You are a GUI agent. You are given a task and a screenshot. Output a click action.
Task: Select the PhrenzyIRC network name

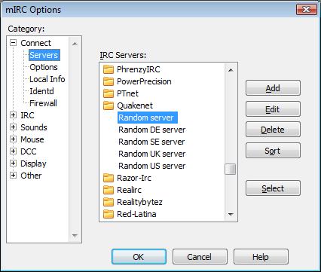pyautogui.click(x=139, y=69)
